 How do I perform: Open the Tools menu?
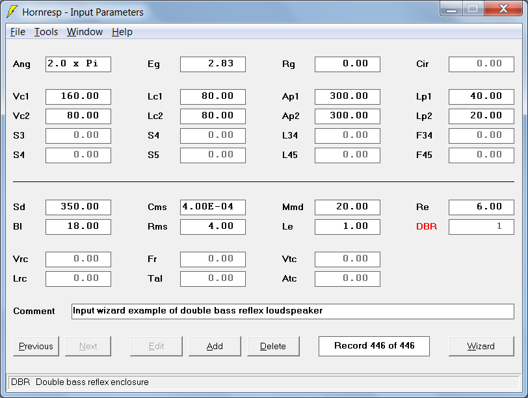click(46, 32)
